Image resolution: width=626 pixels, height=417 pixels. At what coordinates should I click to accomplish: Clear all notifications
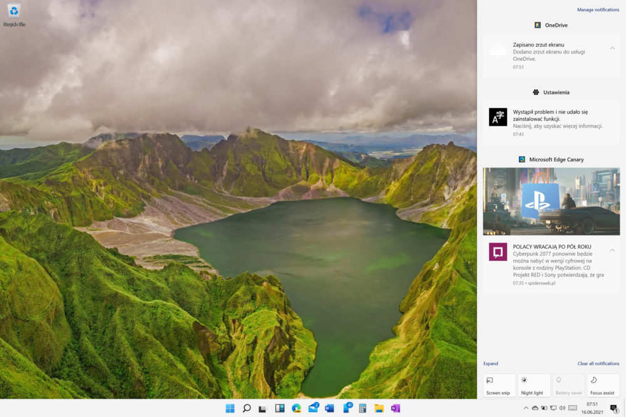click(598, 364)
